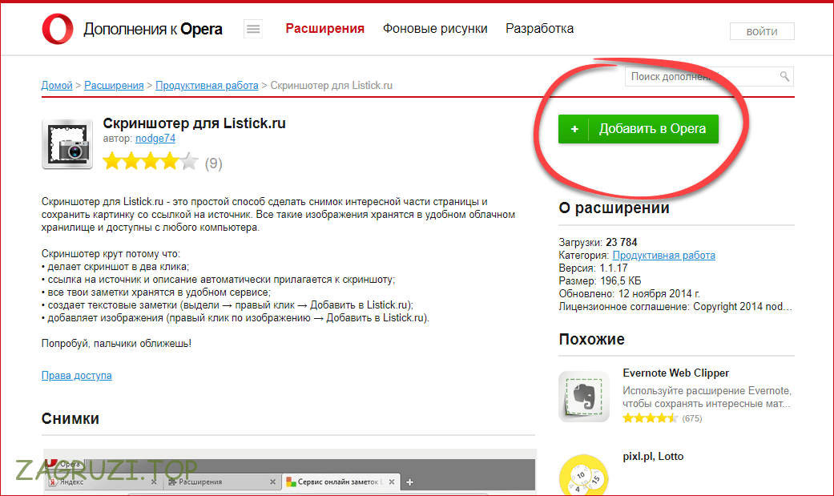The height and width of the screenshot is (496, 834).
Task: Go to Домой breadcrumb link
Action: click(x=57, y=85)
